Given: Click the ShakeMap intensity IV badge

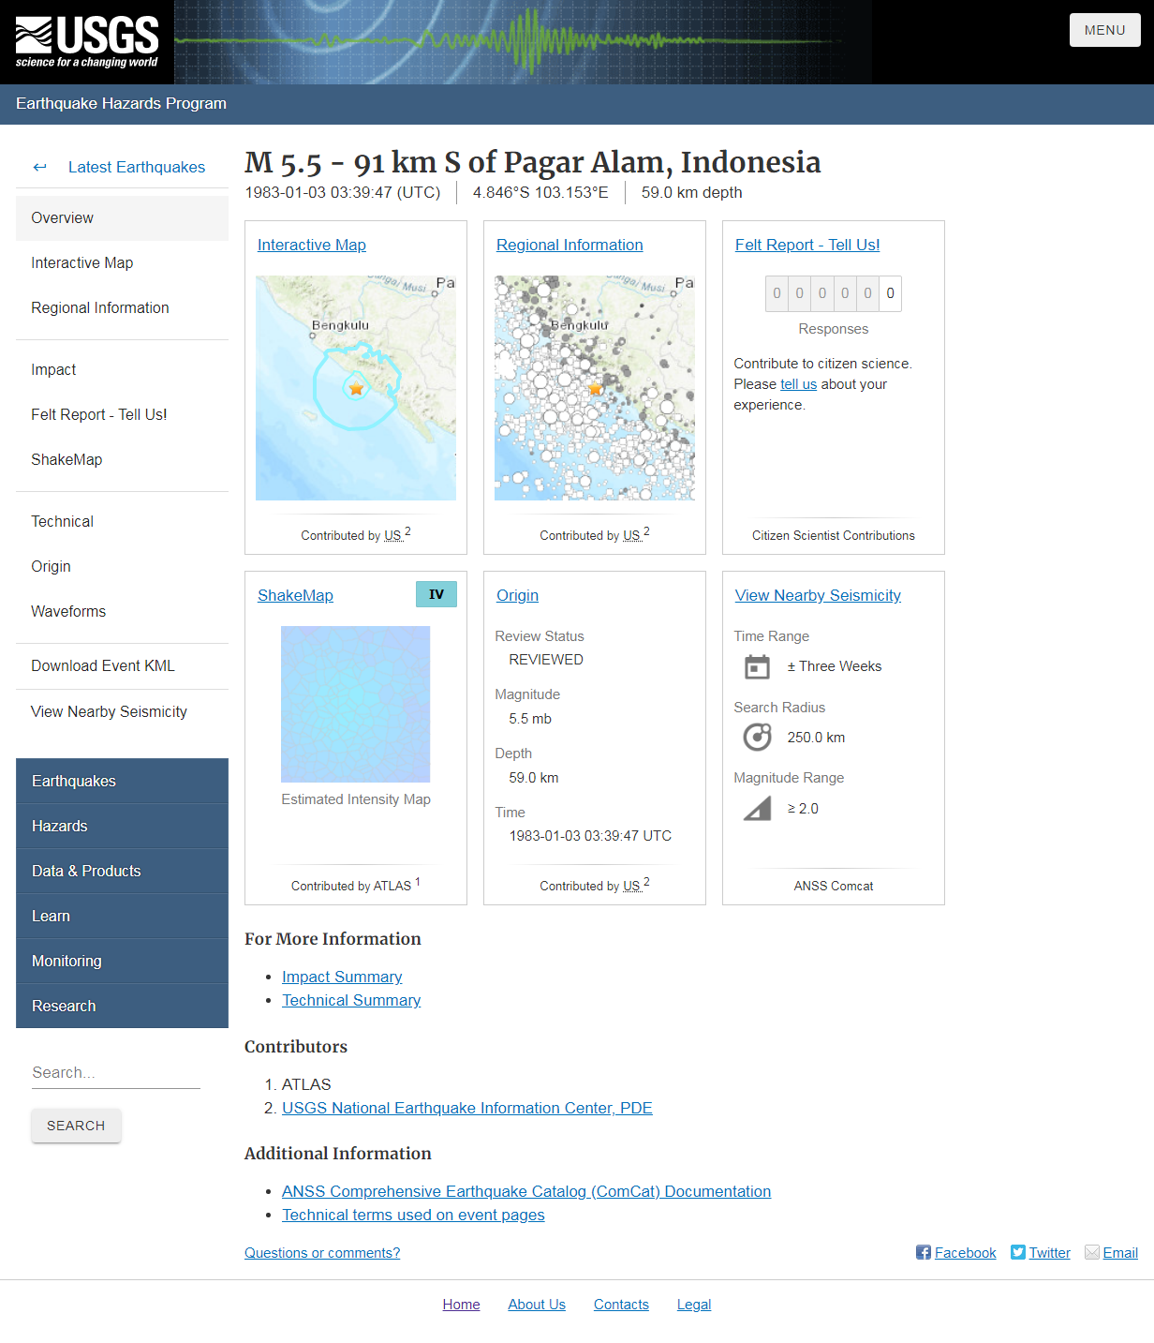Looking at the screenshot, I should 436,594.
